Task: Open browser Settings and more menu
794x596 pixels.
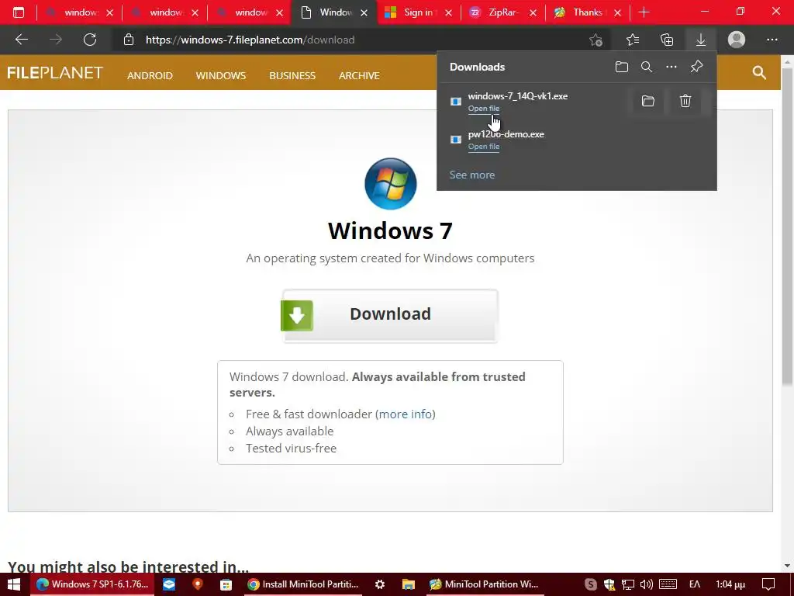Action: point(772,40)
